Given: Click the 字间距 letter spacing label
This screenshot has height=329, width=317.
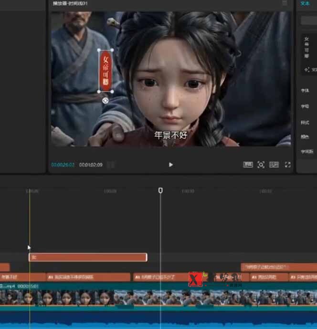Looking at the screenshot, I should (307, 151).
